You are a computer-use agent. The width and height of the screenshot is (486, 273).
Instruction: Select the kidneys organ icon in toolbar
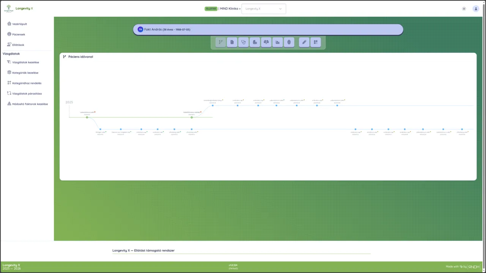coord(266,42)
